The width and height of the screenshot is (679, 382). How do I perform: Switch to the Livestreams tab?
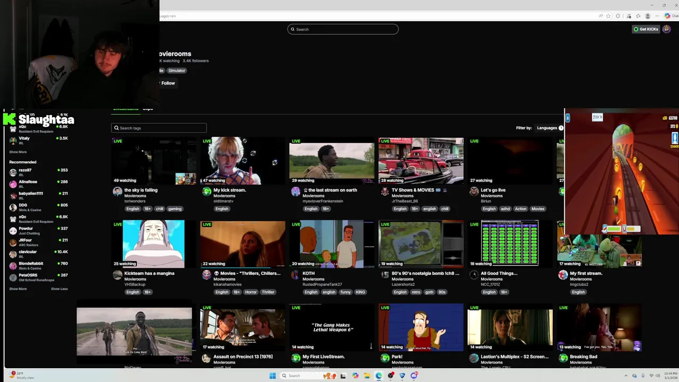coord(125,109)
